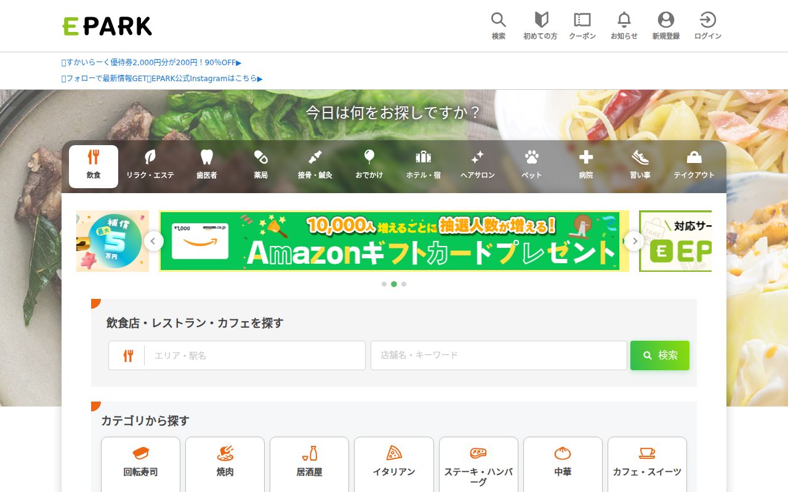The width and height of the screenshot is (788, 492).
Task: Select the 歯医者 dentist tab
Action: click(207, 166)
